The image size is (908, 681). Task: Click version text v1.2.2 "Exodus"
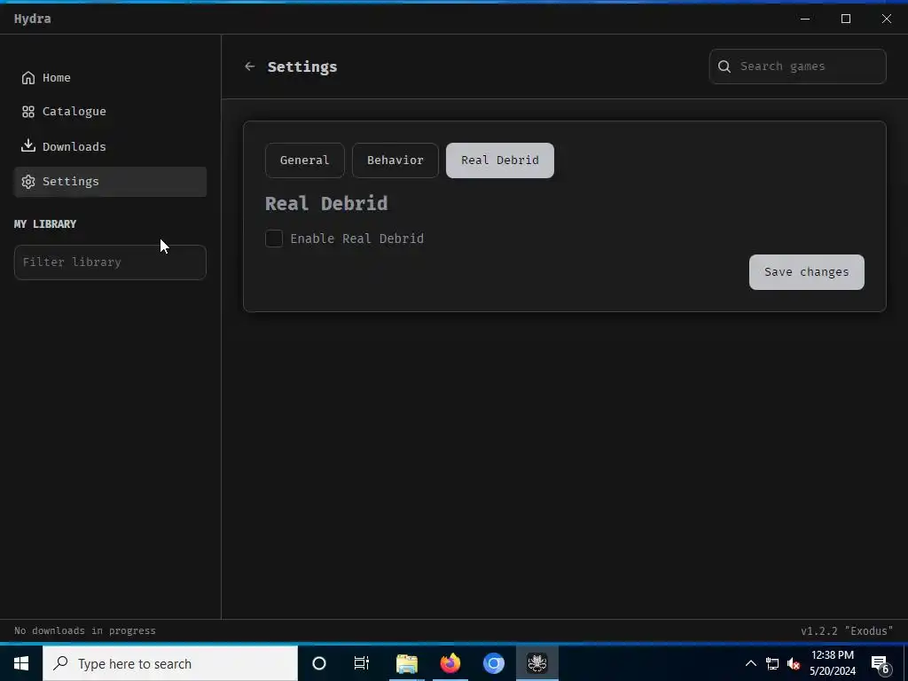[847, 630]
